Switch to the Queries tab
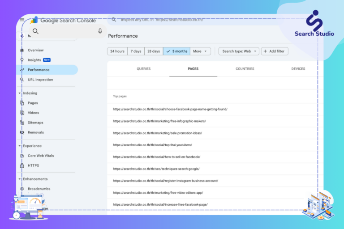The image size is (344, 229). pos(143,69)
